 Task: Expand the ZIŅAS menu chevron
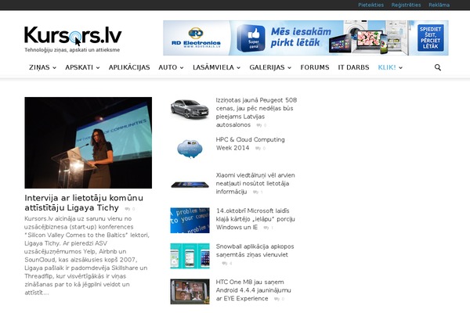point(54,68)
